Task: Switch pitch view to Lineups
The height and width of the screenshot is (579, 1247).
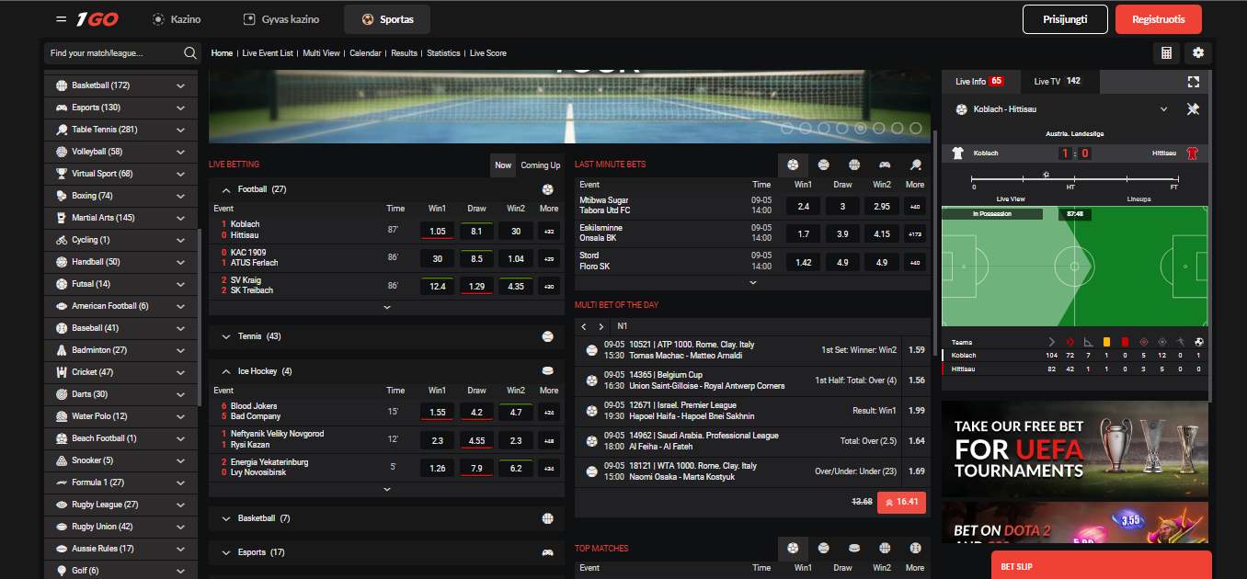Action: pos(1138,199)
